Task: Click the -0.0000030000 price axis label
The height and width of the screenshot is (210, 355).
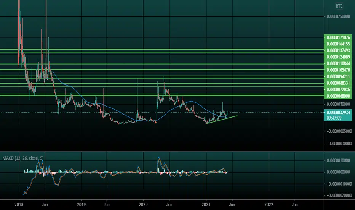Action: click(x=339, y=144)
